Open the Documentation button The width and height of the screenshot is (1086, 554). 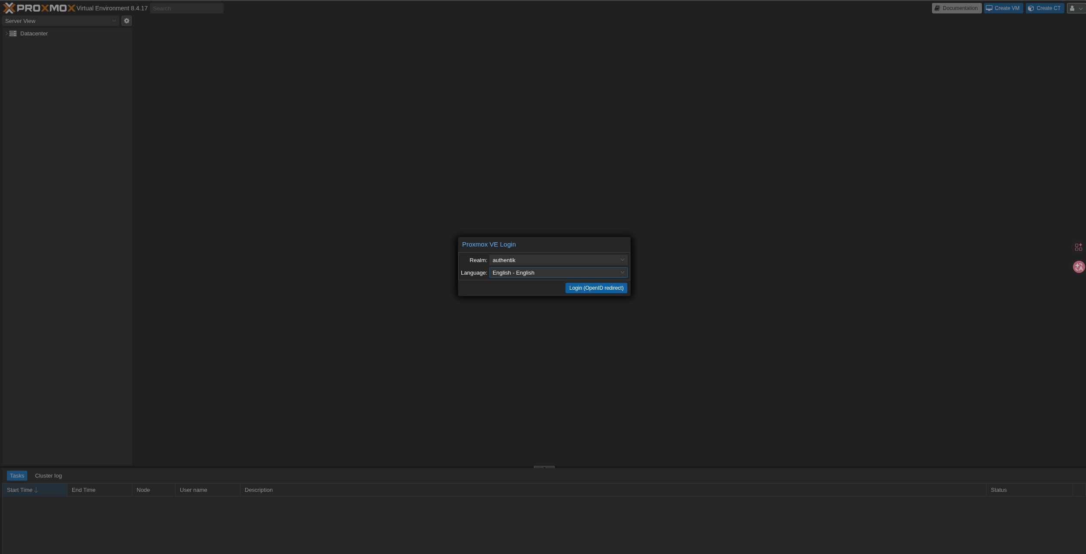point(956,8)
